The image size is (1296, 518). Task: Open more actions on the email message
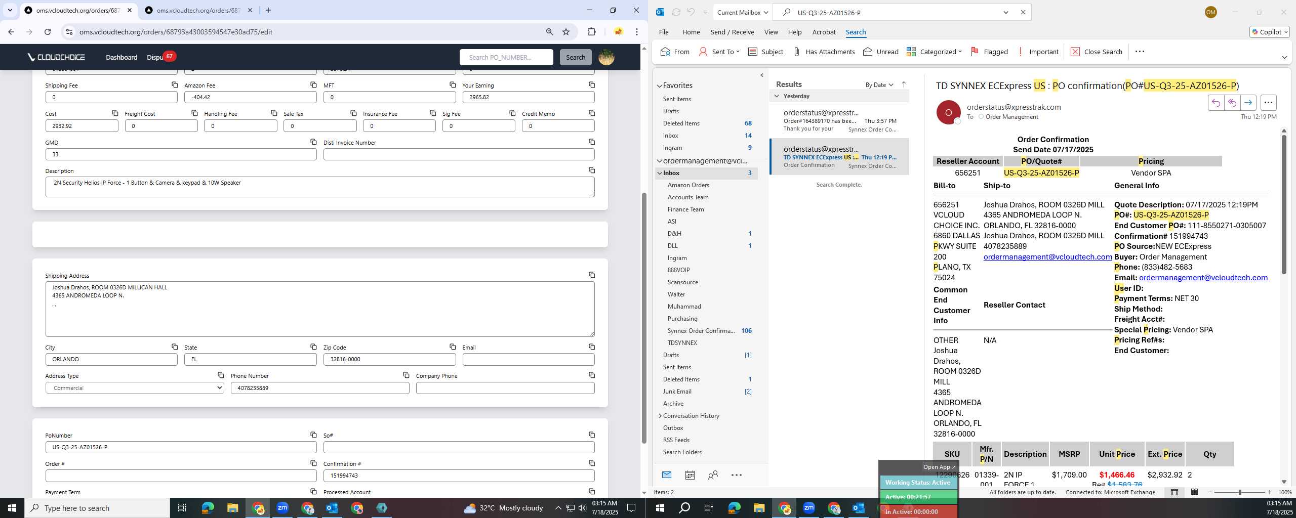pos(1268,103)
